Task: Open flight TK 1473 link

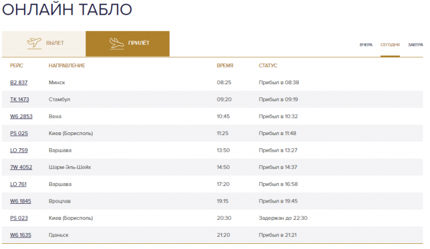Action: tap(19, 100)
